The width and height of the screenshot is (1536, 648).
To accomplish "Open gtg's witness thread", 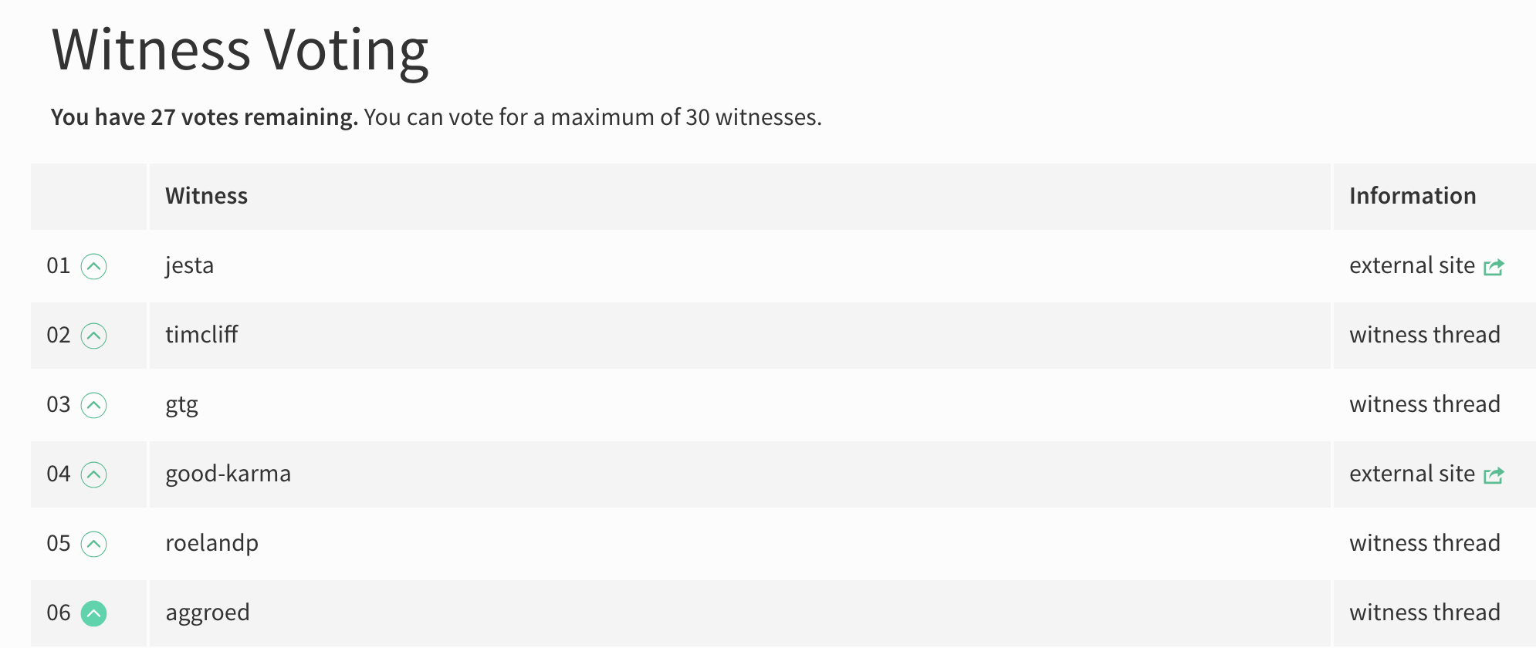I will pos(1425,404).
